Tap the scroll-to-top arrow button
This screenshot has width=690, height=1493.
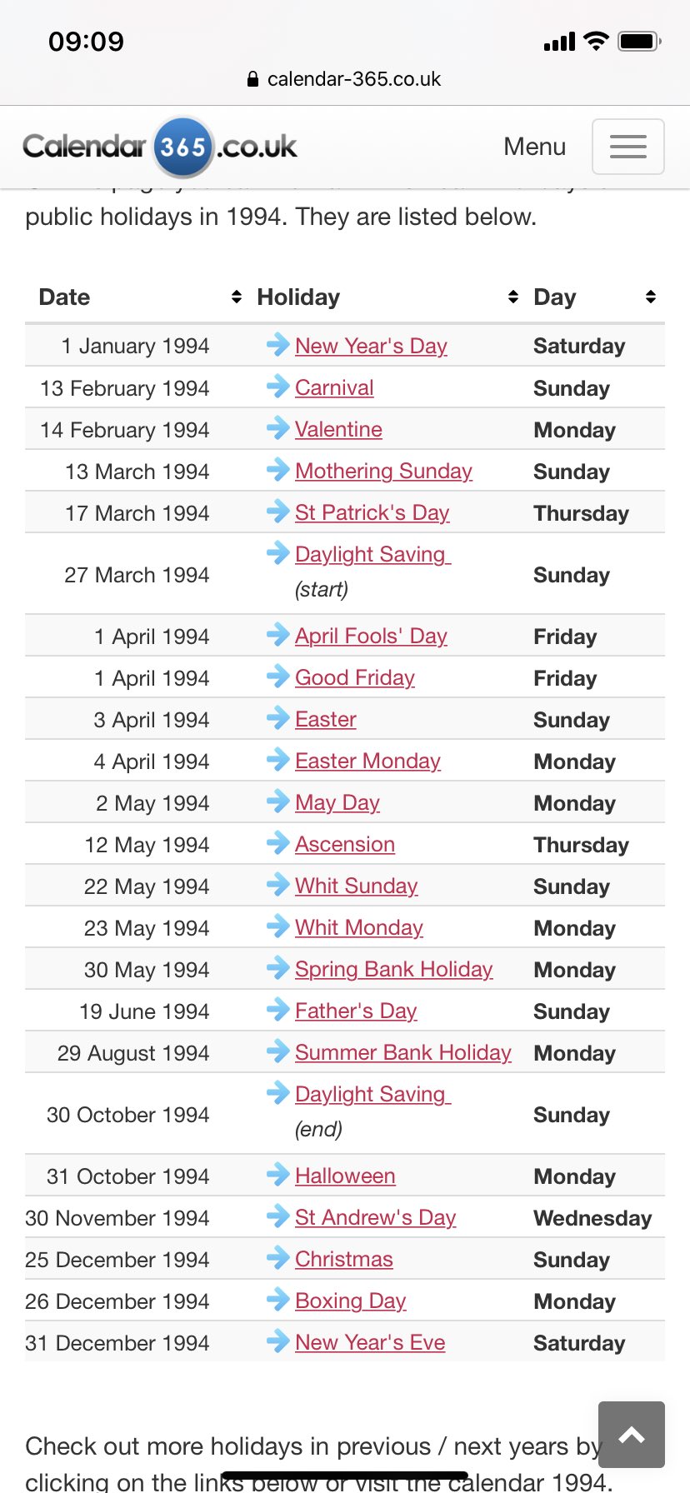click(632, 1435)
